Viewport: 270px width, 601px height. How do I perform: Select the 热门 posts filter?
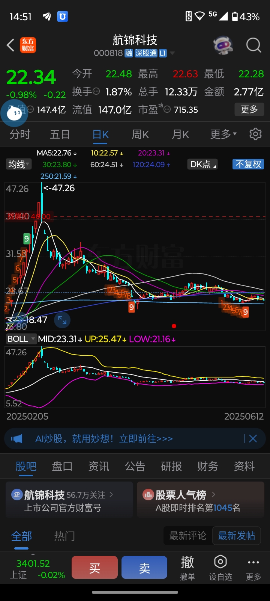64,536
